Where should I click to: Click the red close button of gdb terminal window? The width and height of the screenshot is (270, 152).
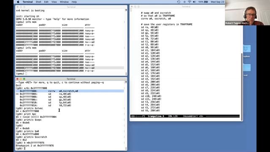[17, 79]
